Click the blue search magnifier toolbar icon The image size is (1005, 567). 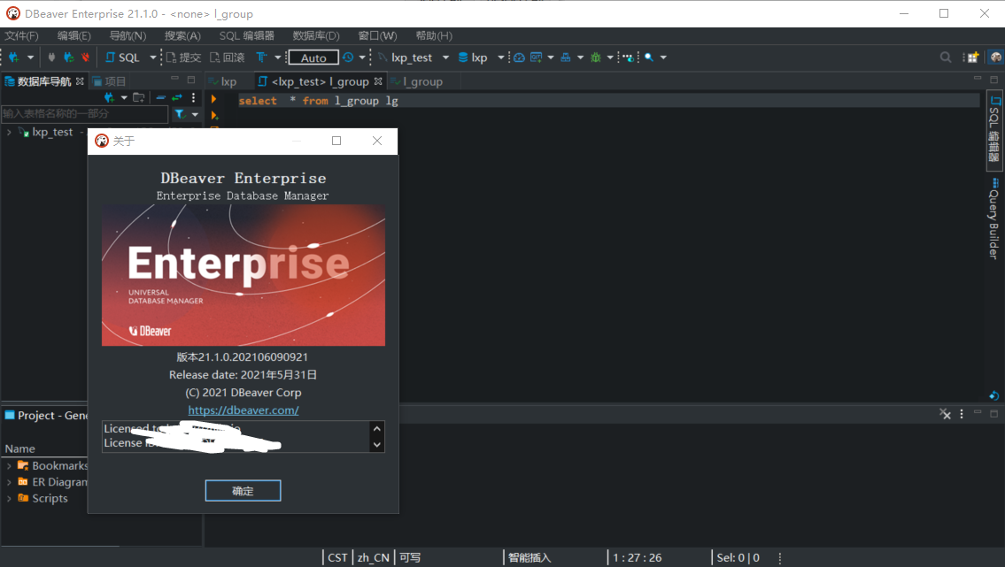[649, 57]
